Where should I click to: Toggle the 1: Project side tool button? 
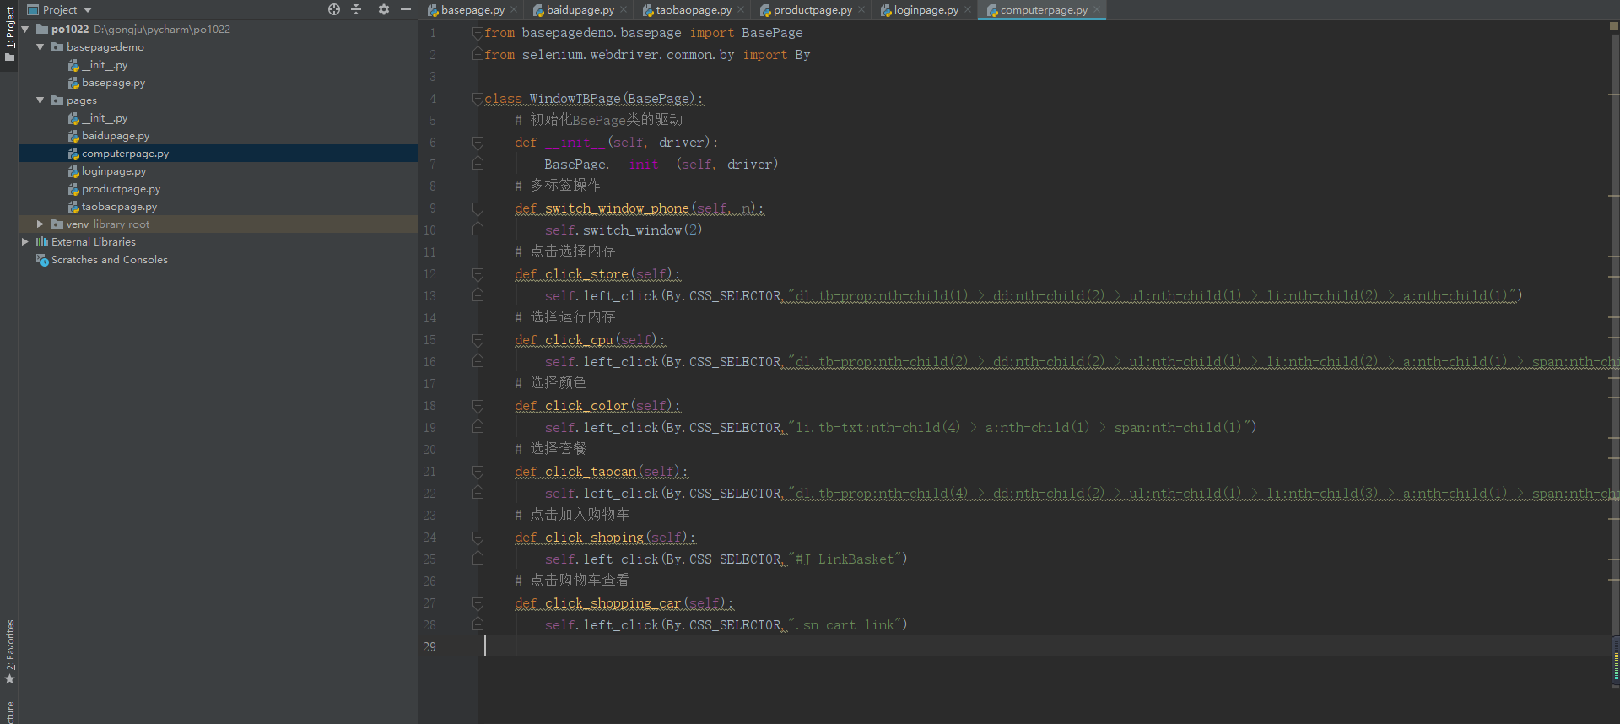click(9, 35)
